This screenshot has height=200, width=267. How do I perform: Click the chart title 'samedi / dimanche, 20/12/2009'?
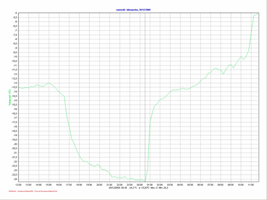(x=133, y=10)
